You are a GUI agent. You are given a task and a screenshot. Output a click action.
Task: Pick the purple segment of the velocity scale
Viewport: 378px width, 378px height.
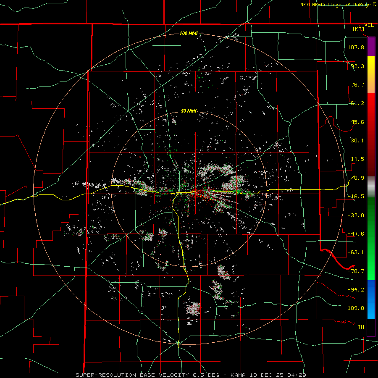(x=371, y=47)
